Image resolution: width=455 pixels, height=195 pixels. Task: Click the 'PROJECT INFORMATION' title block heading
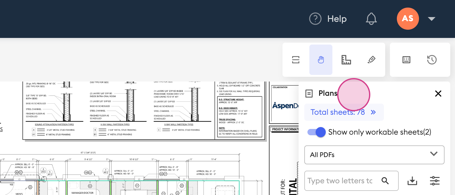(x=286, y=129)
